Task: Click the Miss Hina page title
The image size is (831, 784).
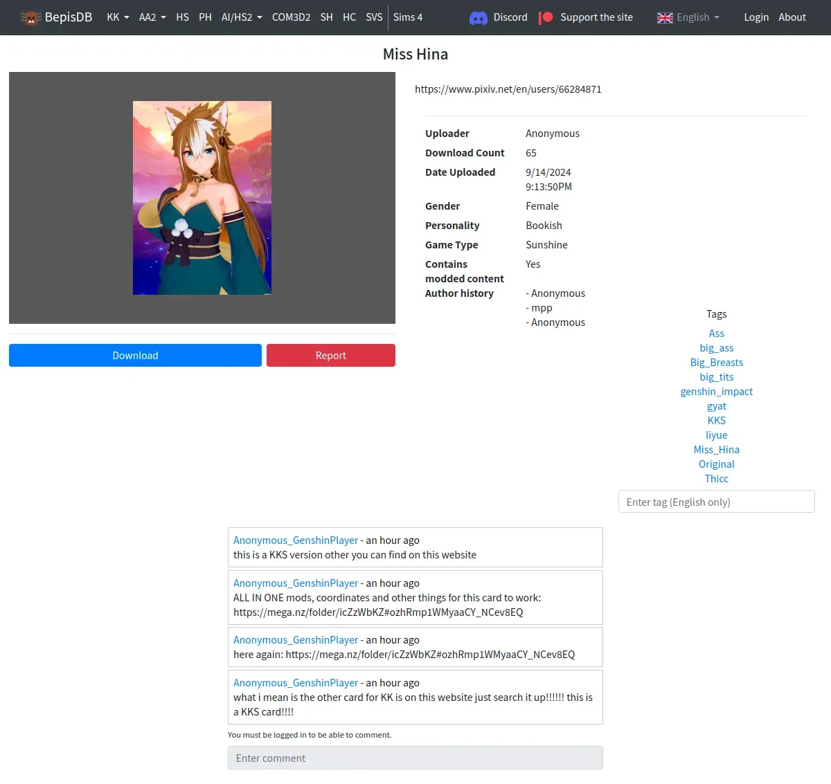Action: click(415, 54)
